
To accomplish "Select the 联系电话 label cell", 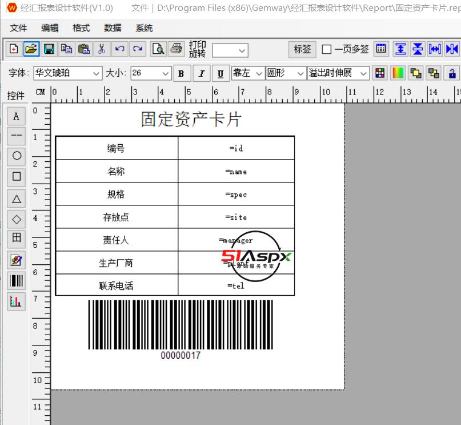I will (117, 285).
